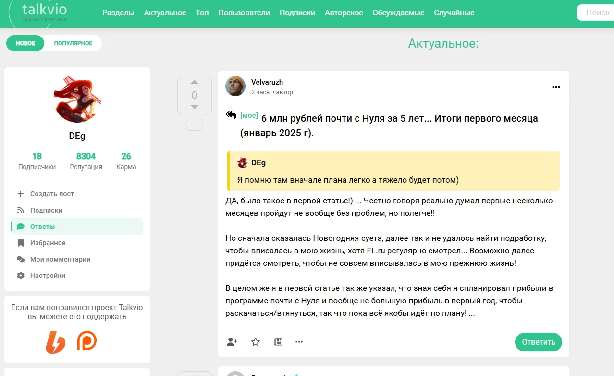Screen dimensions: 614x376
Task: Click the reply arrow icon beside post title
Action: tap(231, 115)
